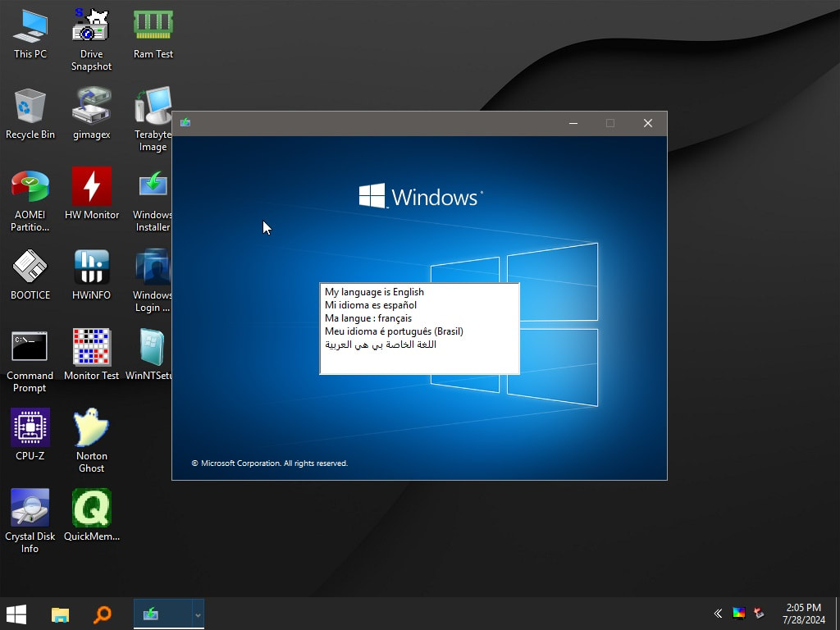The height and width of the screenshot is (630, 840).
Task: Click the orange search taskbar icon
Action: click(103, 614)
